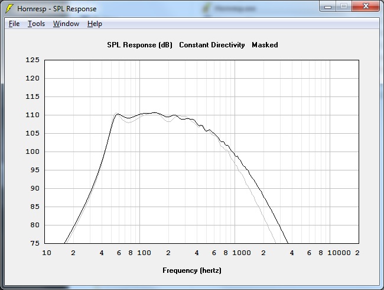
Task: Click the 10000 Hz frequency axis label
Action: click(339, 253)
